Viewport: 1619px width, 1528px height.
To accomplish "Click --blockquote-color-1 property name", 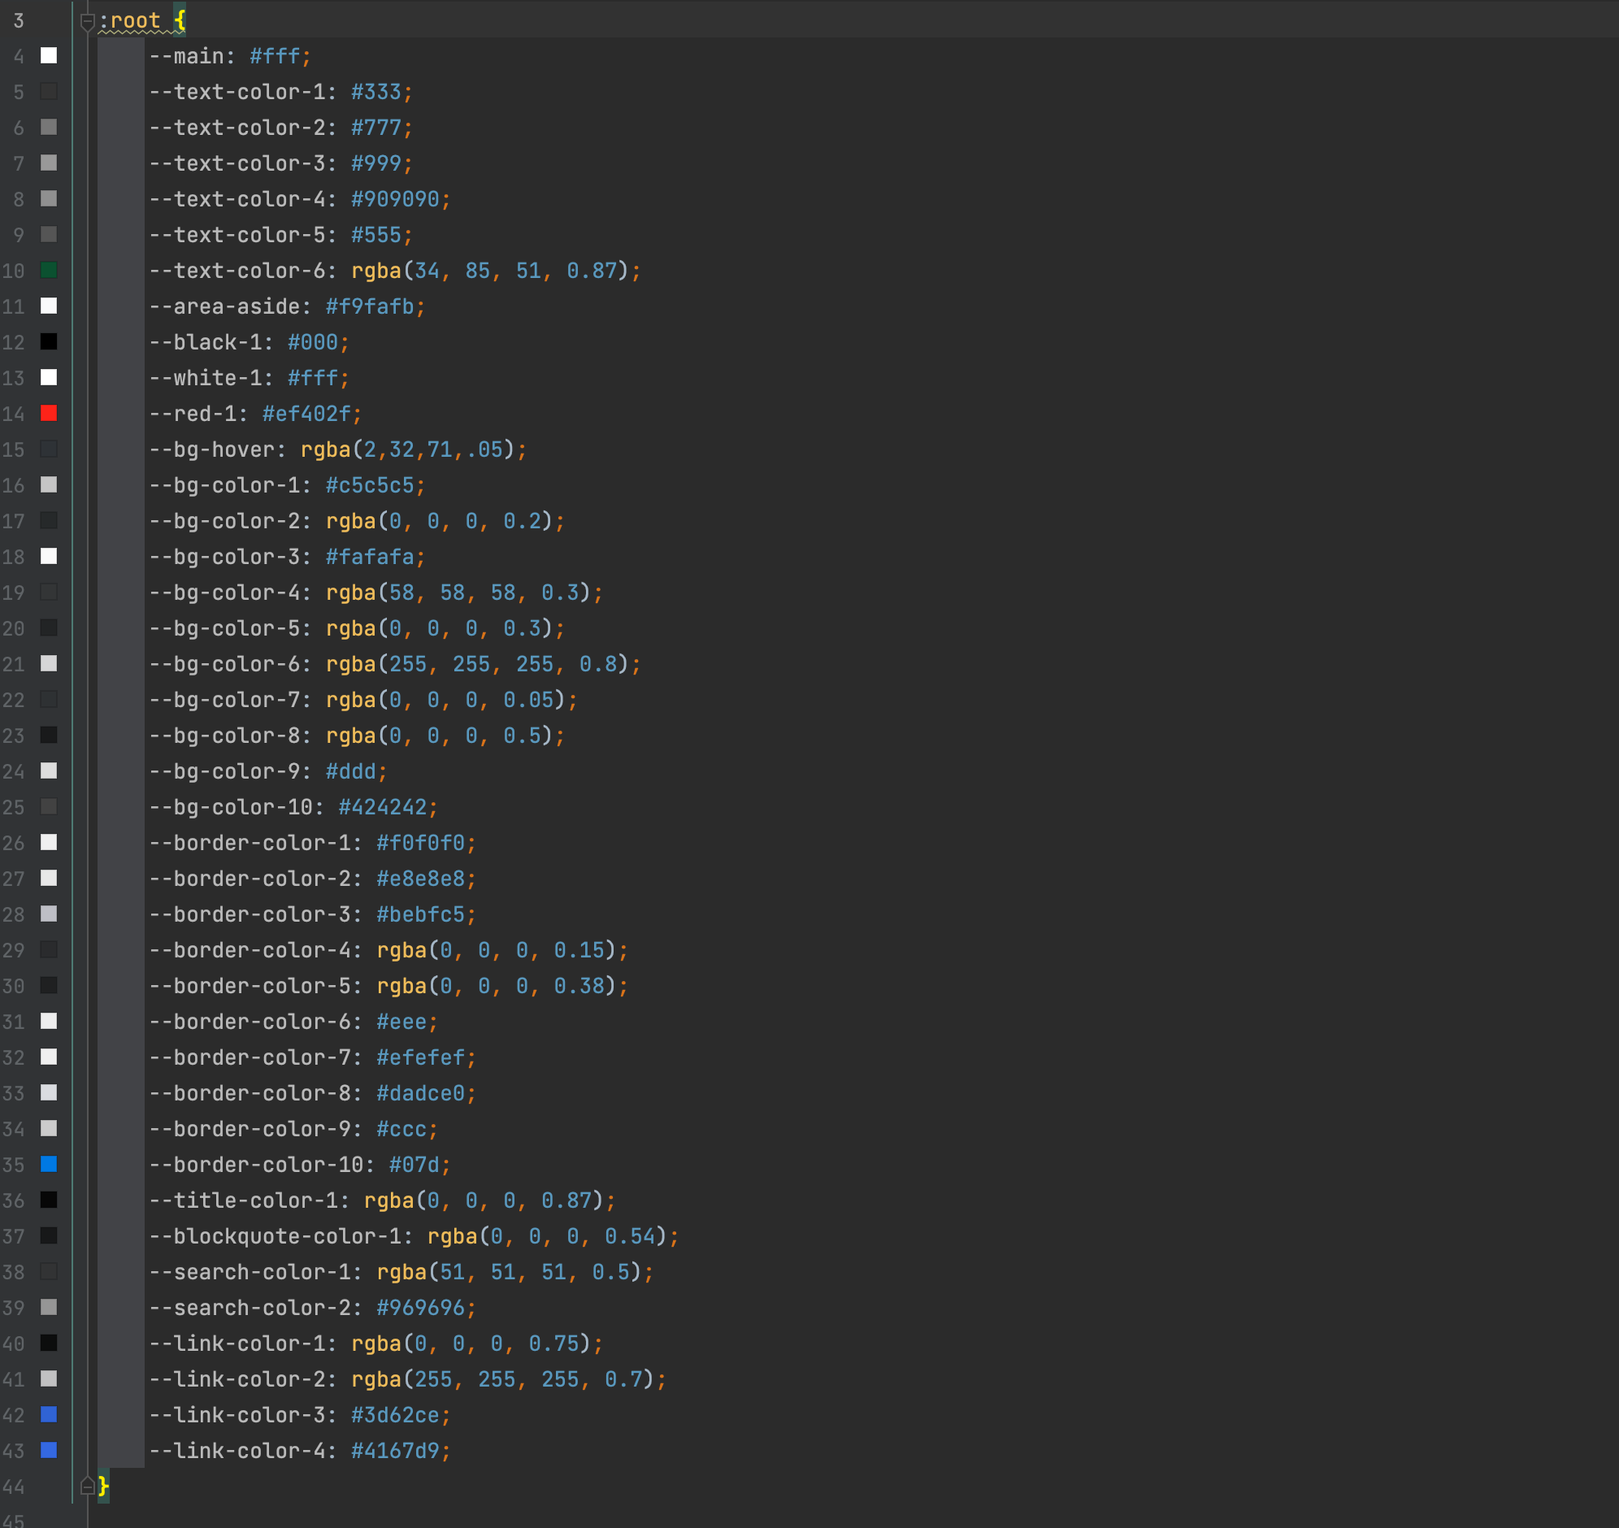I will click(276, 1236).
